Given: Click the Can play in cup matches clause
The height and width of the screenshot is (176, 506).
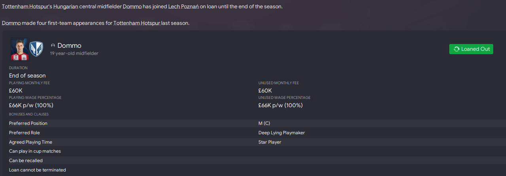Looking at the screenshot, I should [35, 151].
